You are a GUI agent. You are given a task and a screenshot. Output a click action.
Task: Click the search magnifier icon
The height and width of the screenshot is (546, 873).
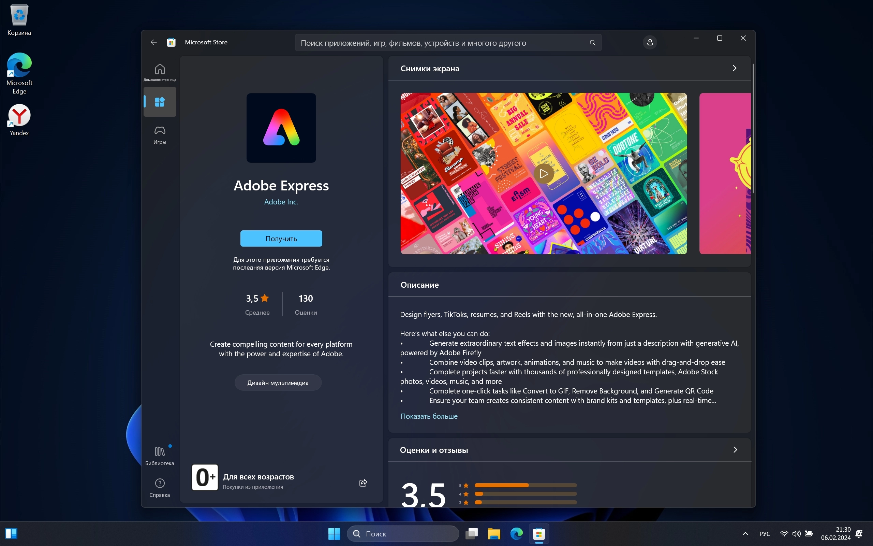point(592,43)
